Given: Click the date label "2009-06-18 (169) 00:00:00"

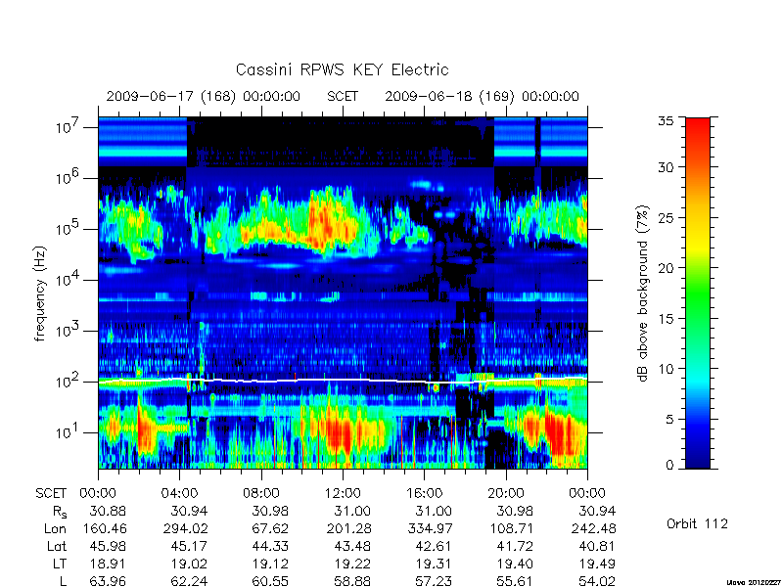Looking at the screenshot, I should (x=482, y=96).
